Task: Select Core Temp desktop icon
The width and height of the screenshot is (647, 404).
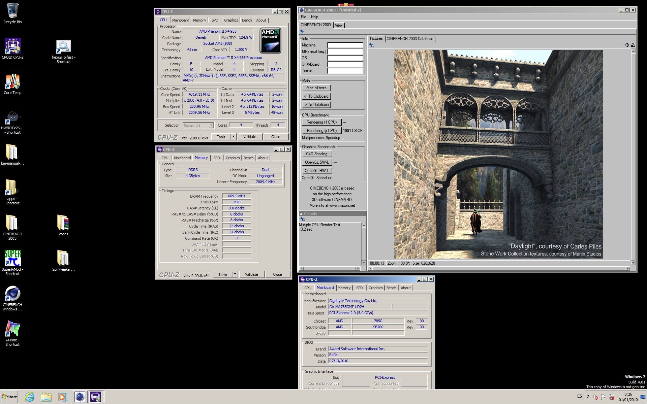Action: pyautogui.click(x=12, y=84)
